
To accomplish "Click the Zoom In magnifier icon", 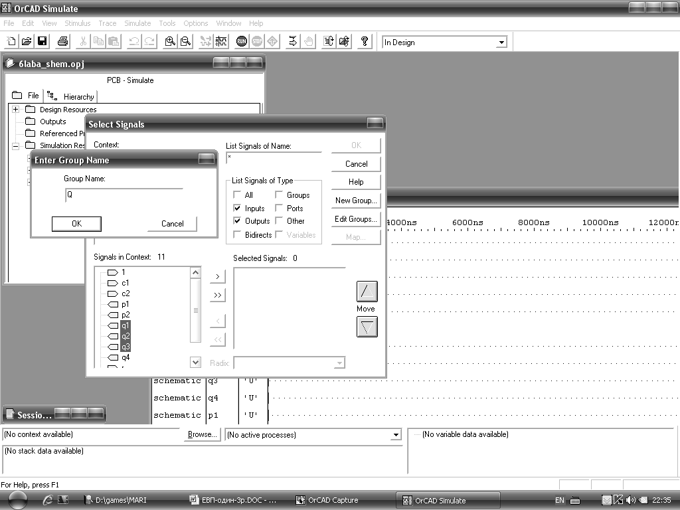I will click(x=171, y=42).
